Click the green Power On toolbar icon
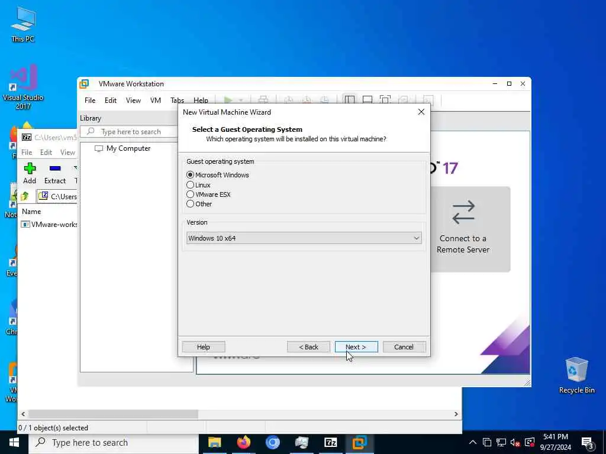The height and width of the screenshot is (454, 606). [228, 100]
